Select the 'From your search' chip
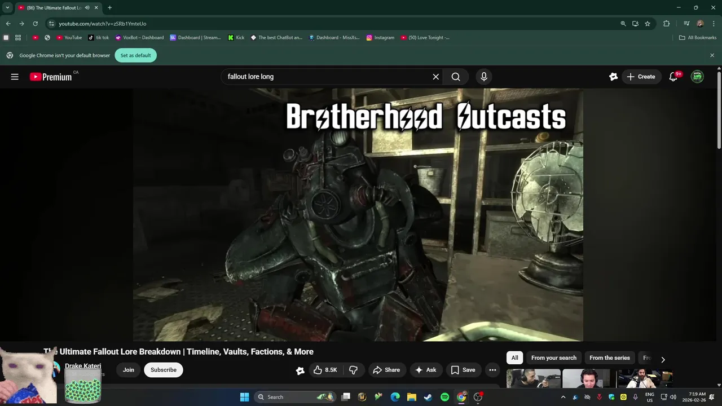The width and height of the screenshot is (722, 406). [554, 358]
